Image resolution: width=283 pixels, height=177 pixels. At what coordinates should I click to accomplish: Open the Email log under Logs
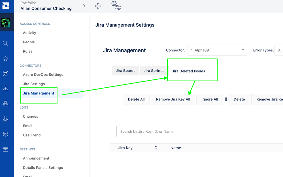pos(27,126)
